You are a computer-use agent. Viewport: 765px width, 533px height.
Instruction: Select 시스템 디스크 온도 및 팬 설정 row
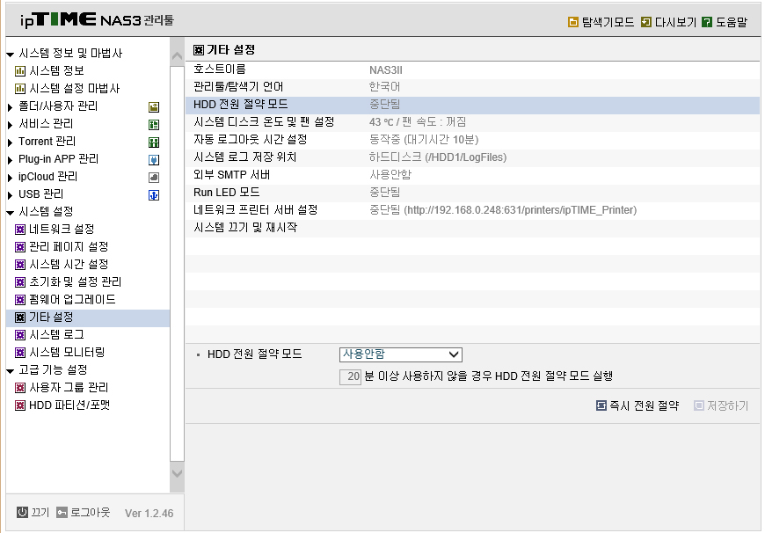(x=472, y=122)
